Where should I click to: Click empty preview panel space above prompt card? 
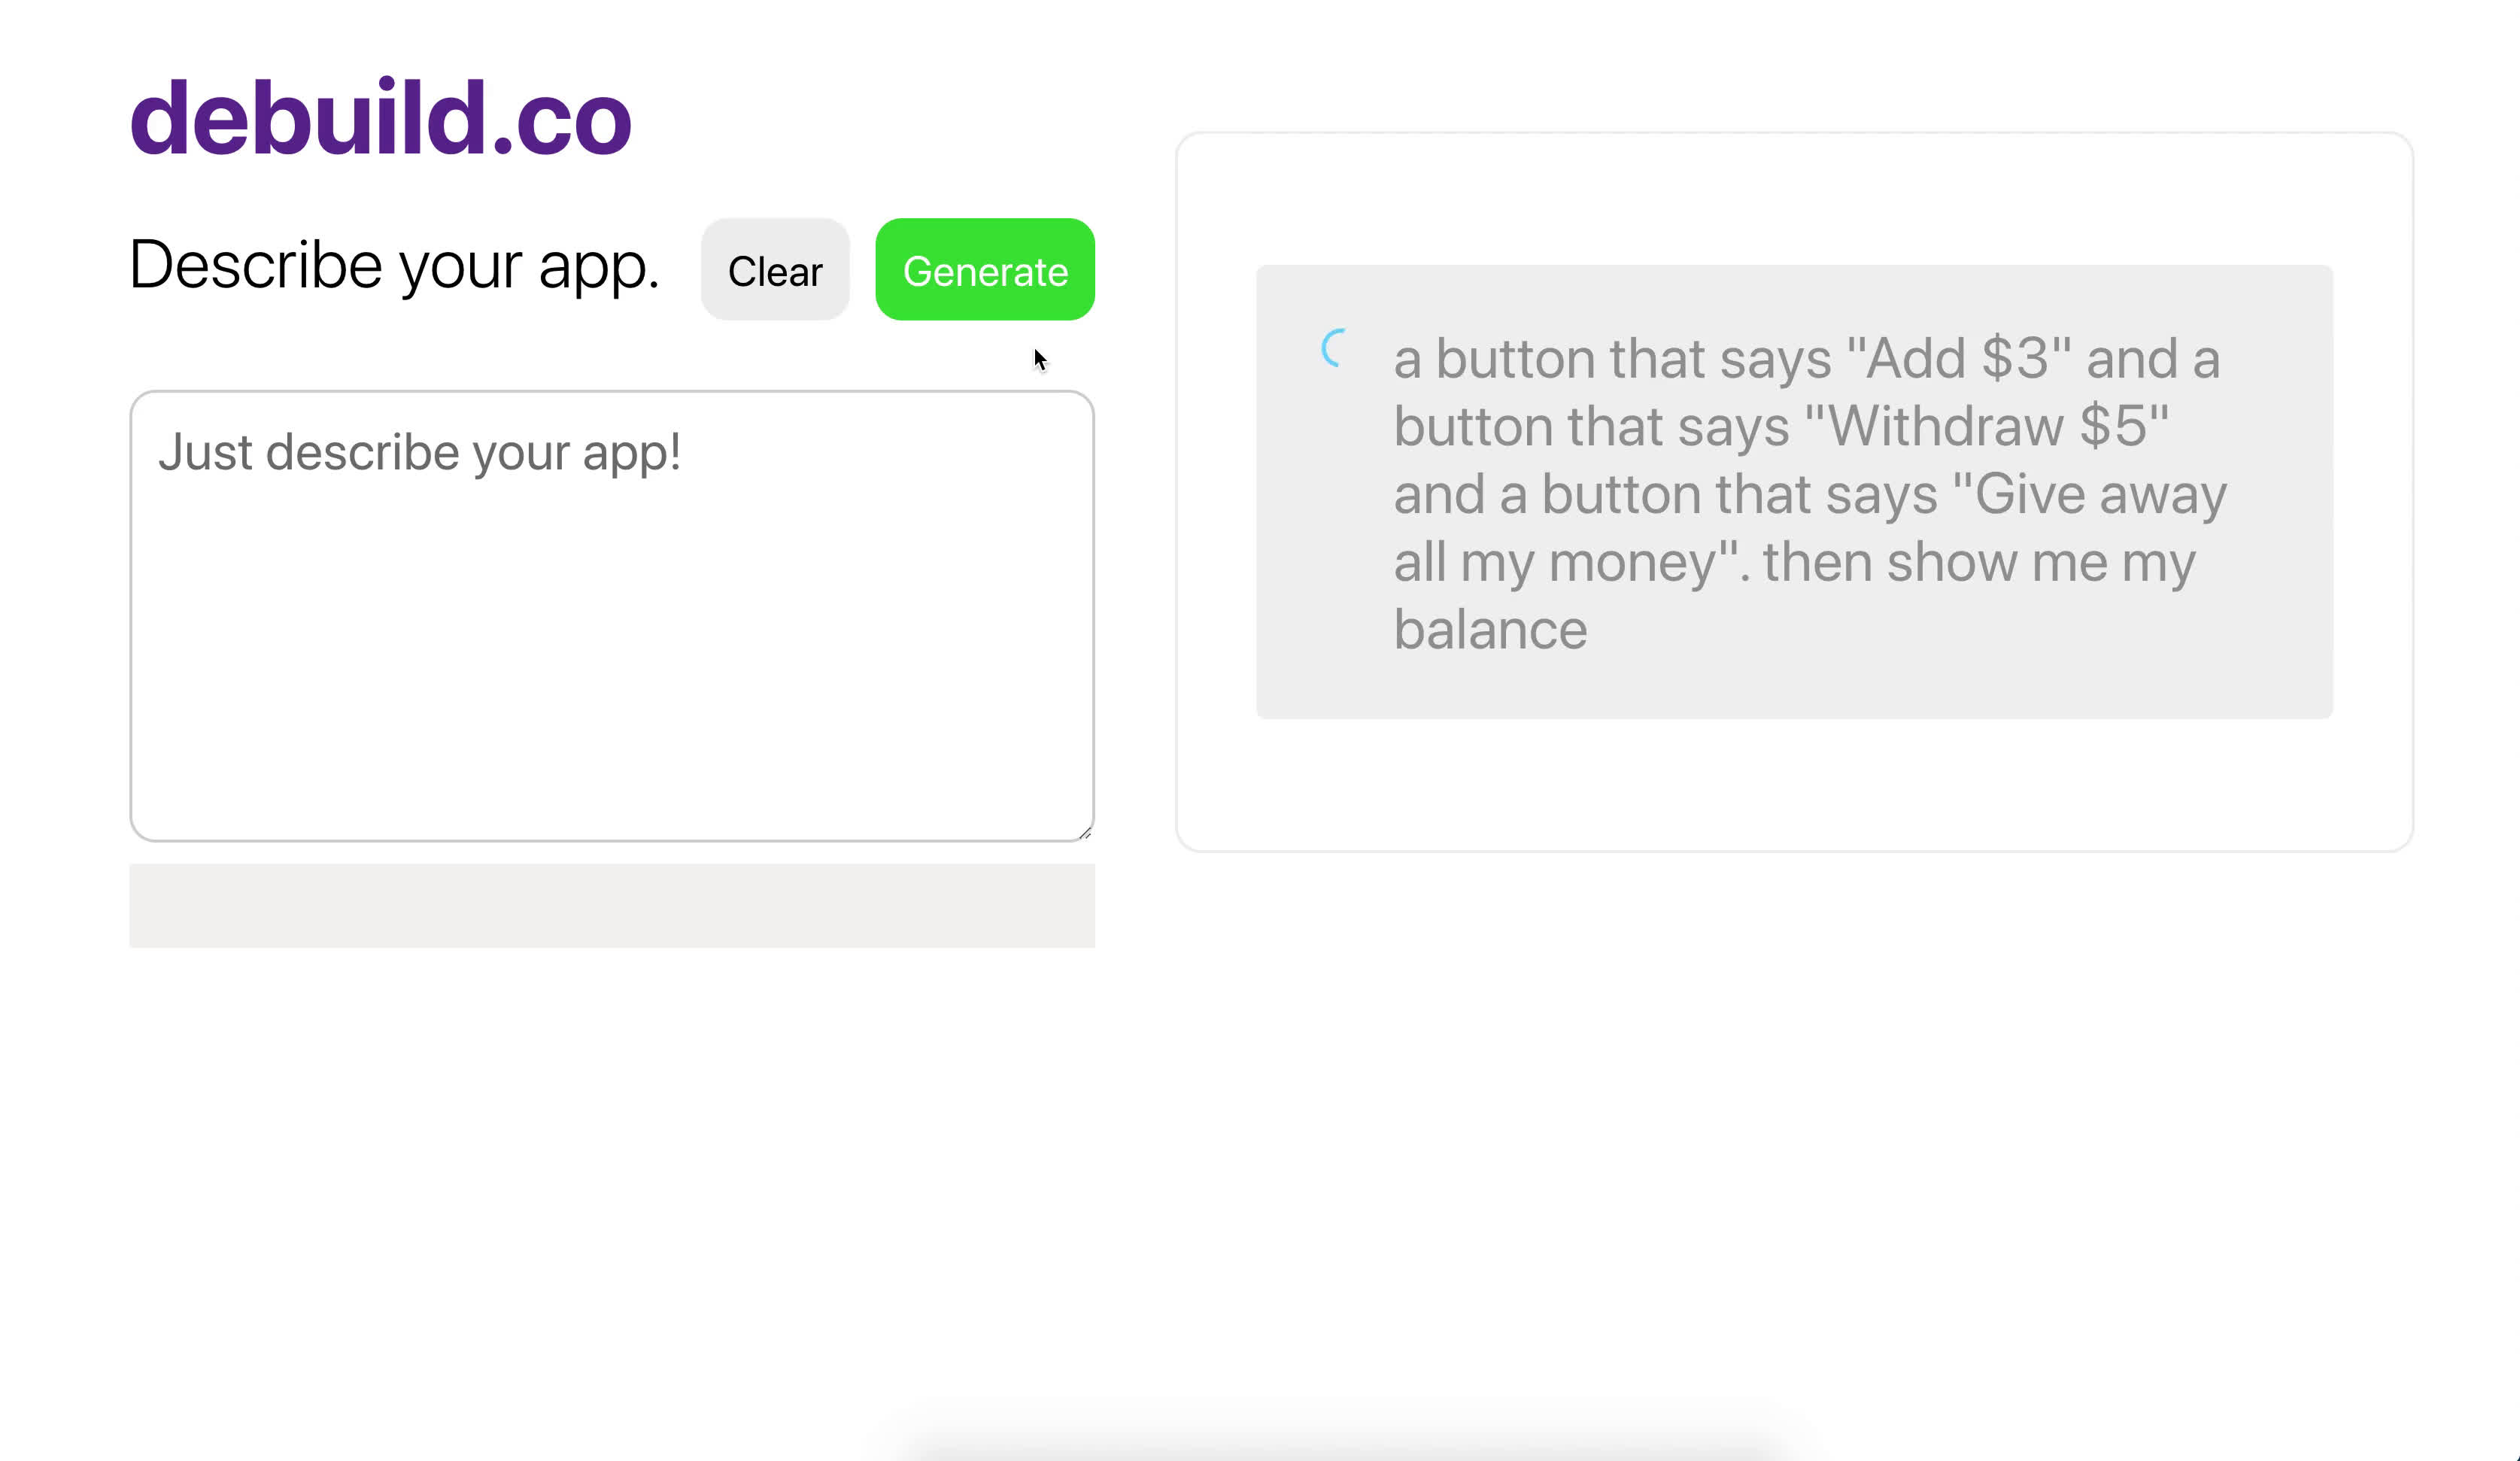[1794, 200]
